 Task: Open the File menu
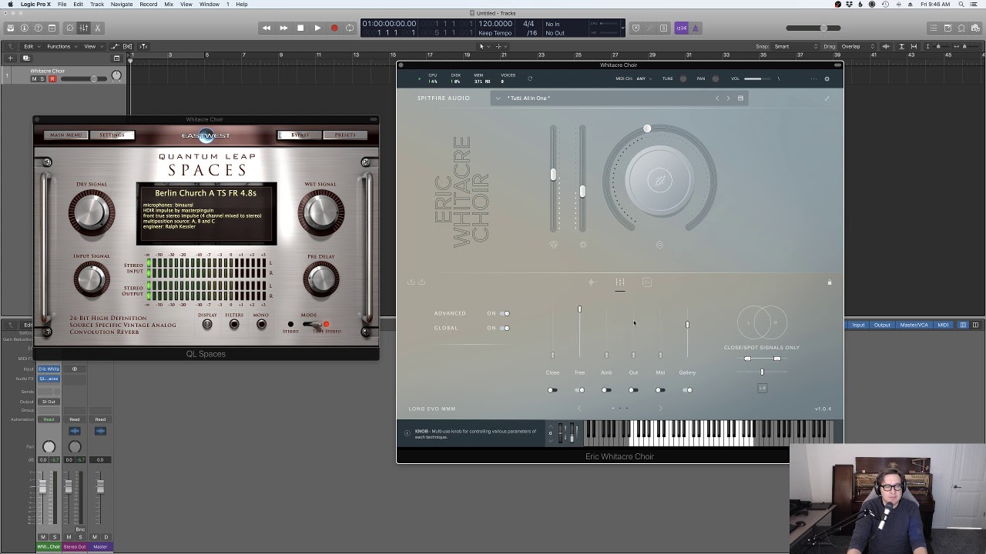[62, 4]
